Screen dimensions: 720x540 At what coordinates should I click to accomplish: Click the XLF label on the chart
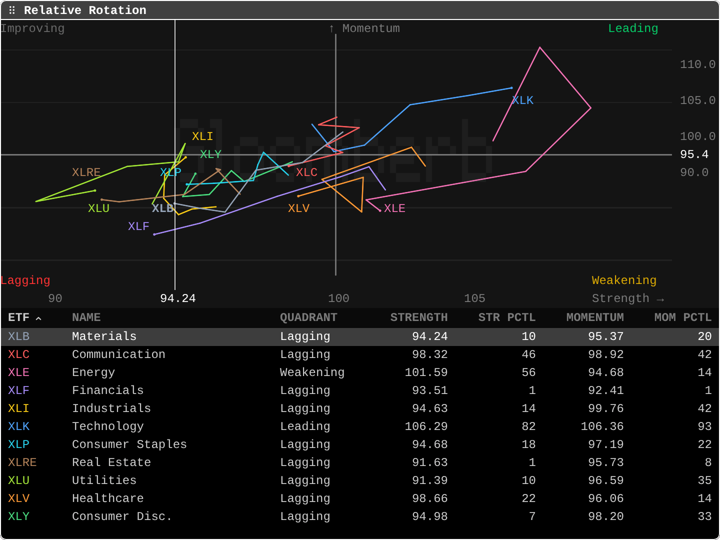[138, 226]
